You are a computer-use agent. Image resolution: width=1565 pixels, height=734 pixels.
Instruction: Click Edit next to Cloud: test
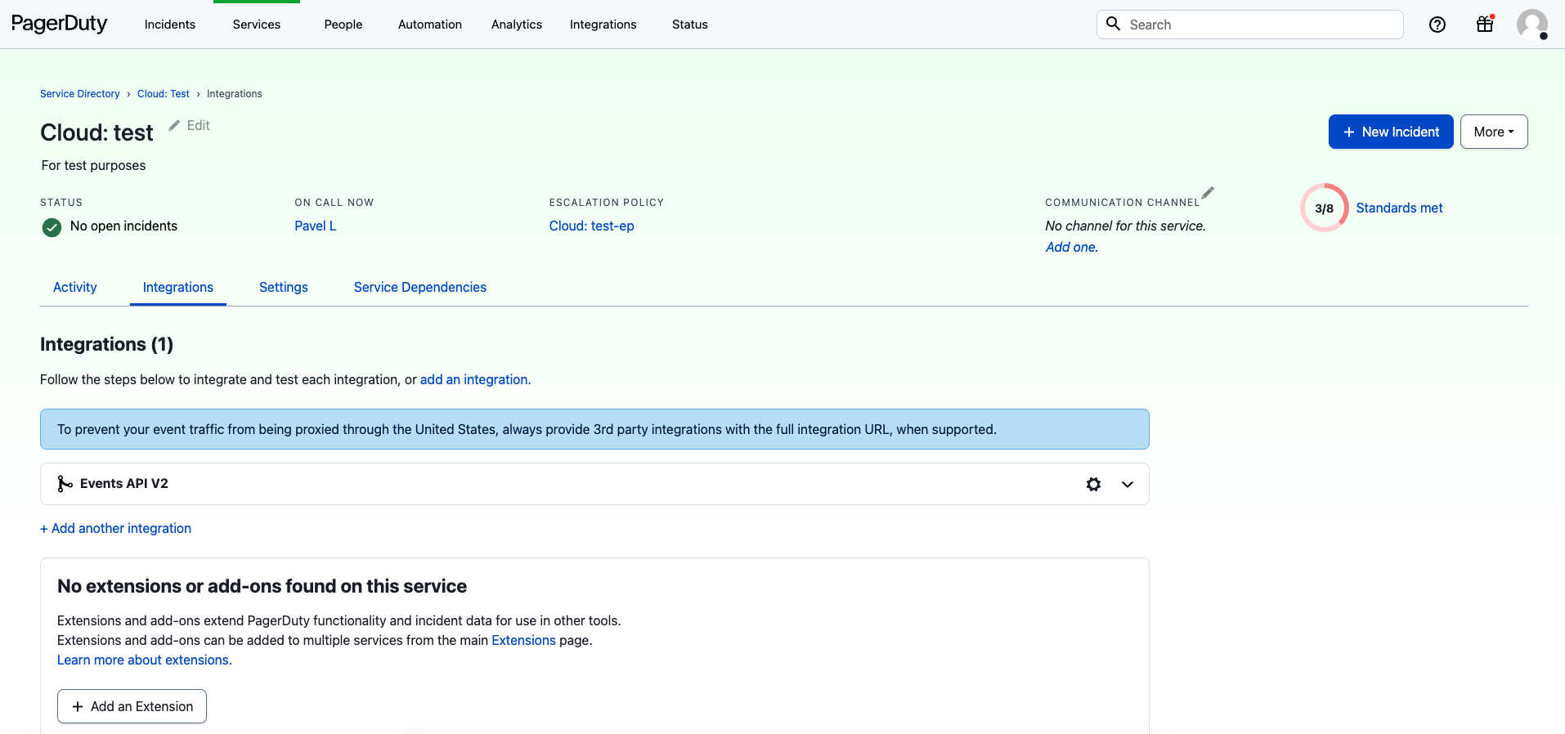pyautogui.click(x=190, y=125)
